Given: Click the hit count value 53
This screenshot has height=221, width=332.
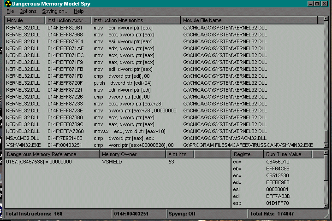Looking at the screenshot, I should (171, 162).
